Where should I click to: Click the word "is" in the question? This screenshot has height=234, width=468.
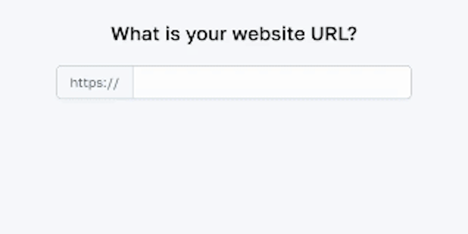pyautogui.click(x=173, y=34)
